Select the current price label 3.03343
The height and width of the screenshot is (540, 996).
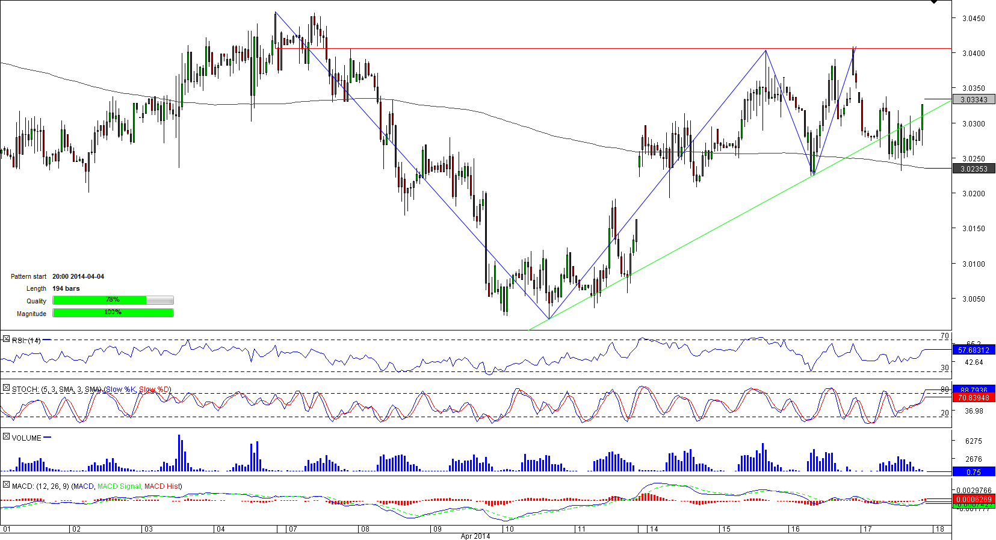pos(973,99)
